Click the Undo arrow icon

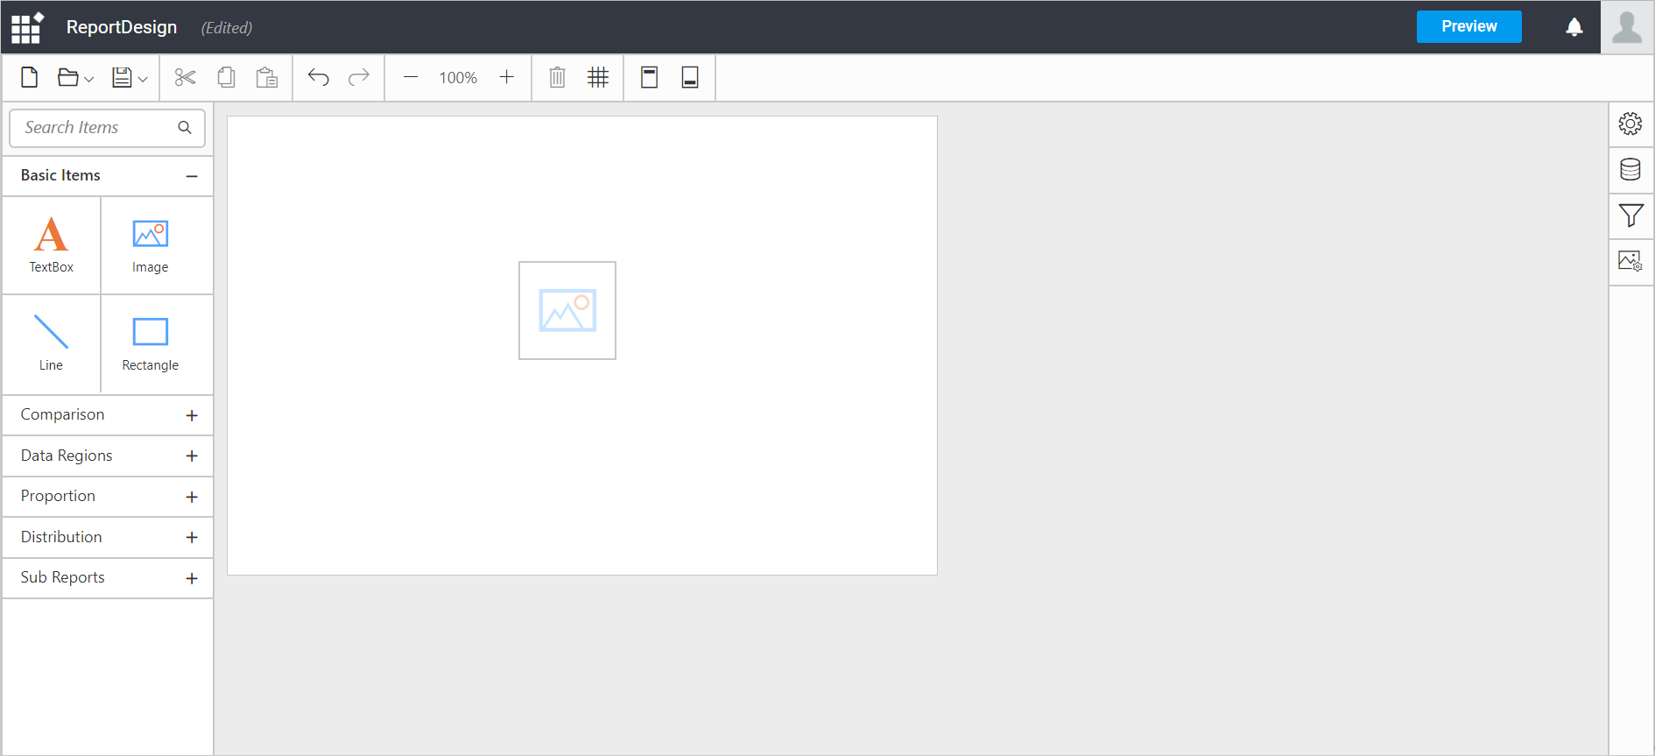pos(318,78)
